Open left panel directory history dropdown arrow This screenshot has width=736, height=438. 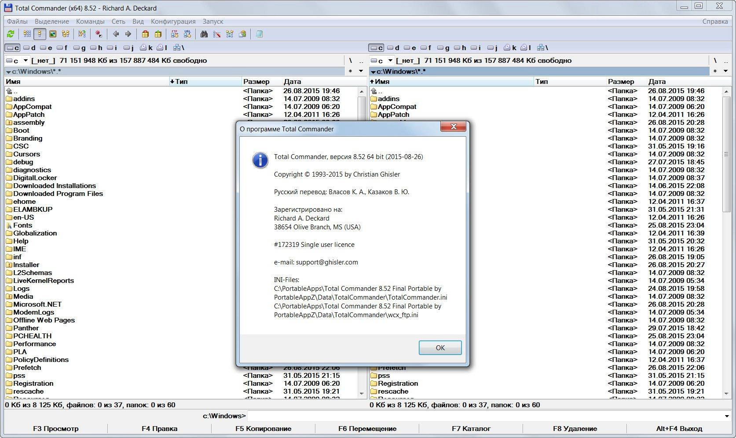pyautogui.click(x=361, y=71)
